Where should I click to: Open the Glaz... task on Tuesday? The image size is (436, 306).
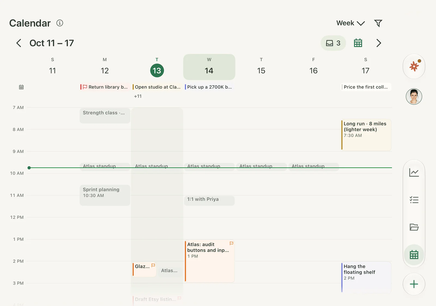(144, 269)
